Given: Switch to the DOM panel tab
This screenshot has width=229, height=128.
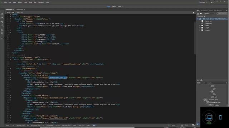Looking at the screenshot, I should pos(198,83).
